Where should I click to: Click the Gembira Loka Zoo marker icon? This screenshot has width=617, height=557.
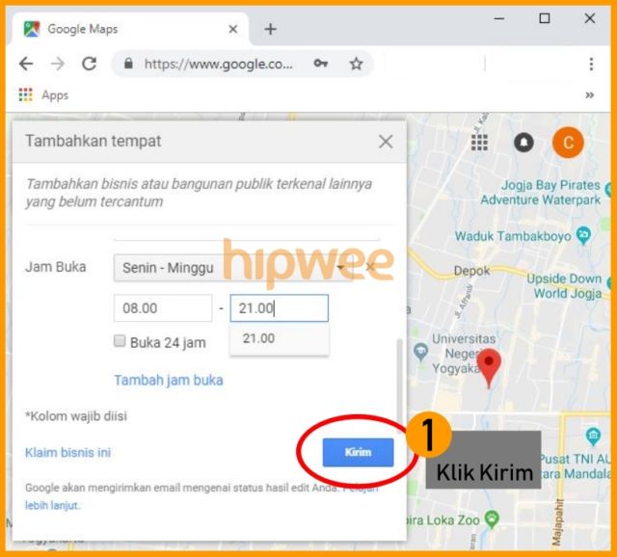click(492, 519)
